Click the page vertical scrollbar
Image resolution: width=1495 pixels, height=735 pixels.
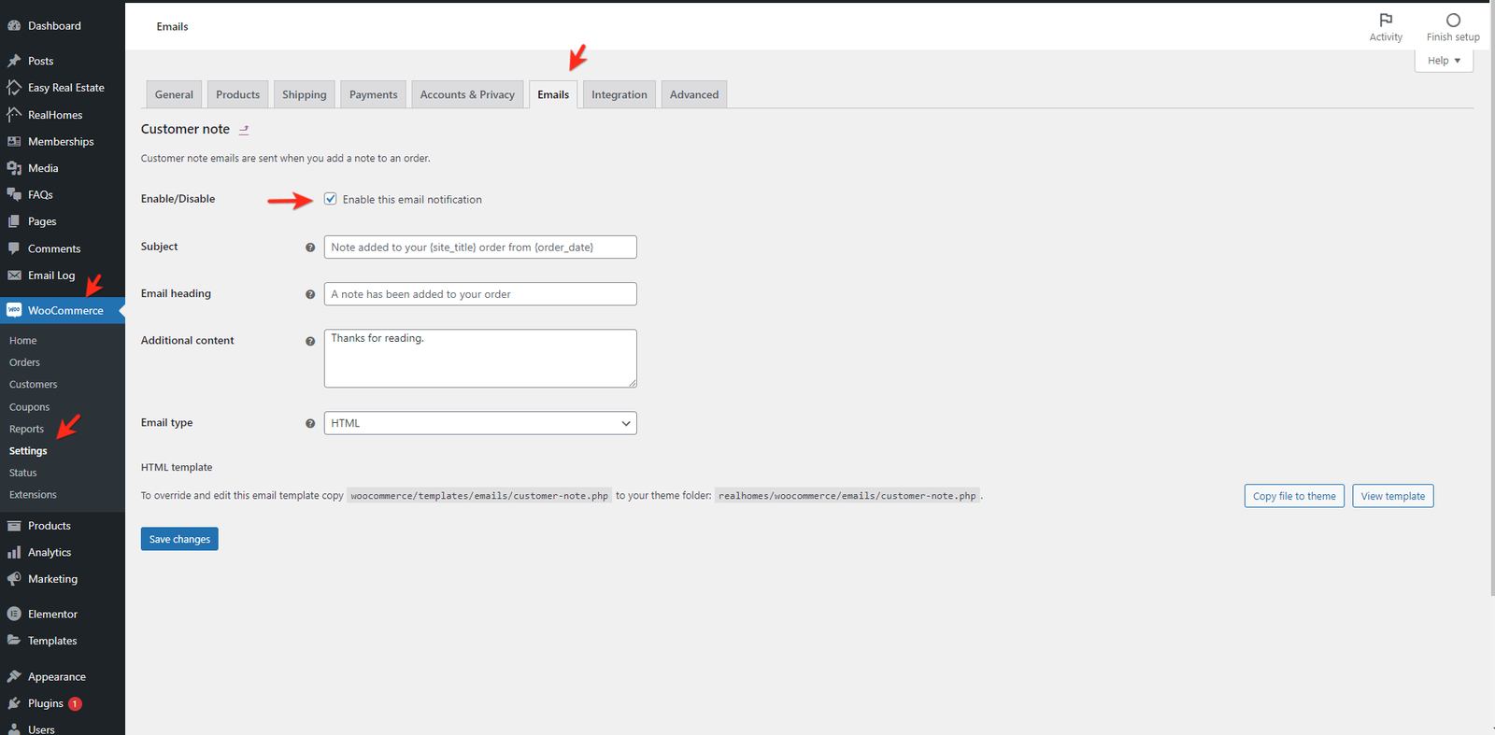1492,299
